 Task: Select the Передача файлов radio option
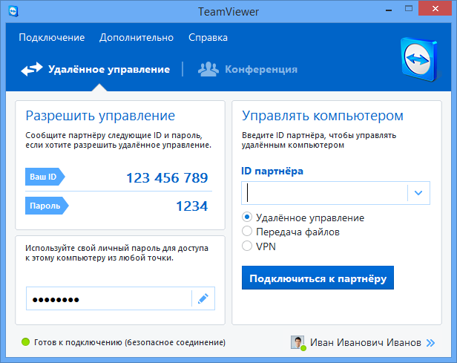(x=247, y=231)
